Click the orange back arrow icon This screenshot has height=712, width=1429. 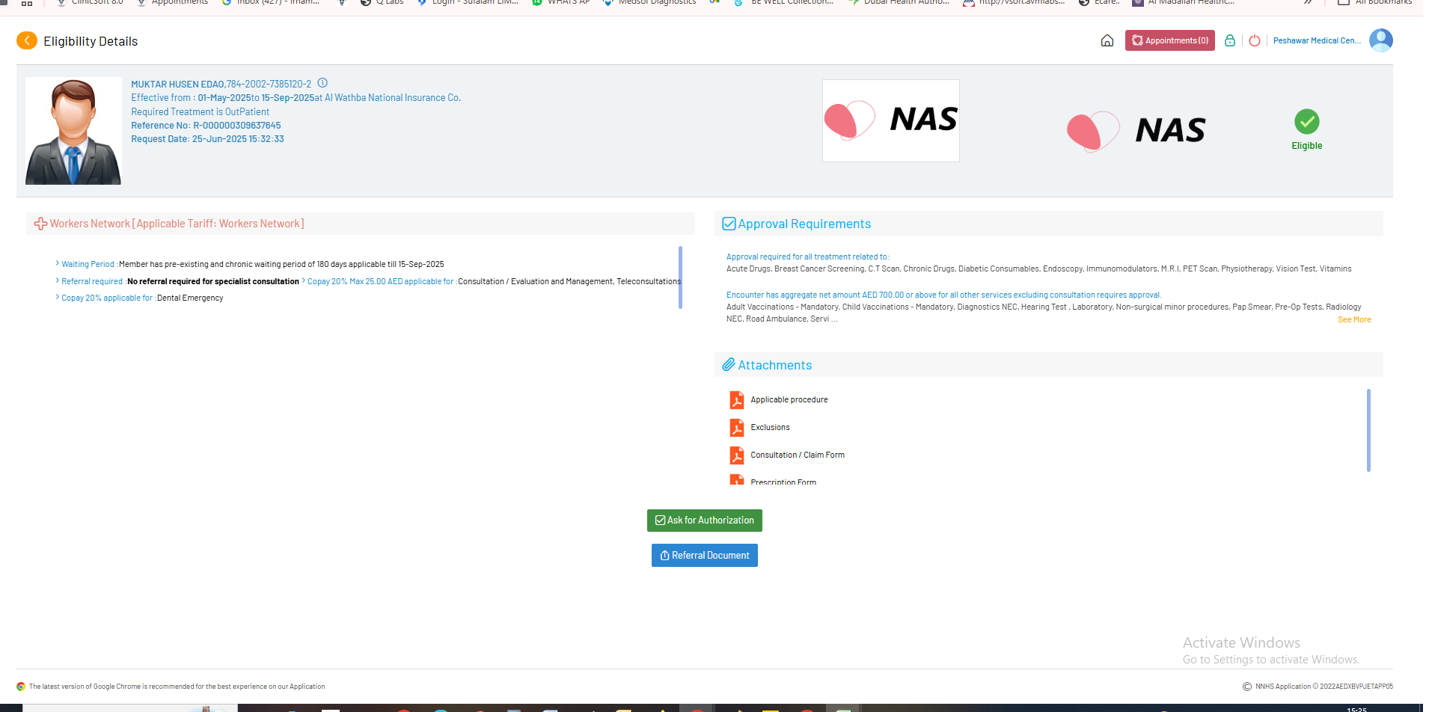27,40
